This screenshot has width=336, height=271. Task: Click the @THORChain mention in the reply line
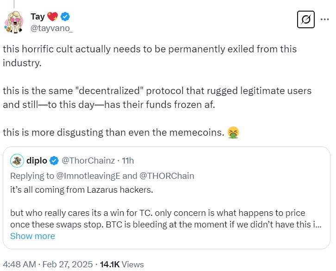coord(169,176)
